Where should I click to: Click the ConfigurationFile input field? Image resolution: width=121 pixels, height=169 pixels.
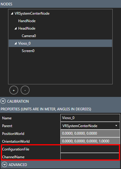pyautogui.click(x=90, y=149)
